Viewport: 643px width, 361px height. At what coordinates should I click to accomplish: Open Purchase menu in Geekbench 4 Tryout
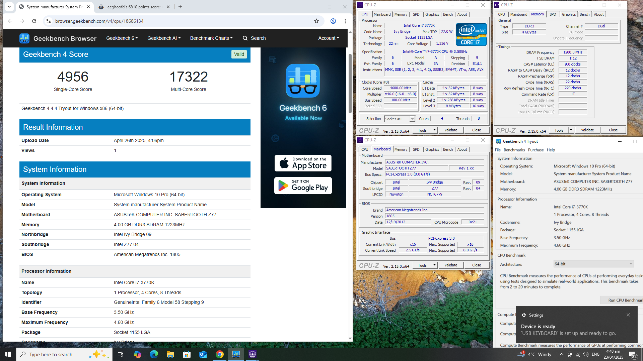coord(536,150)
